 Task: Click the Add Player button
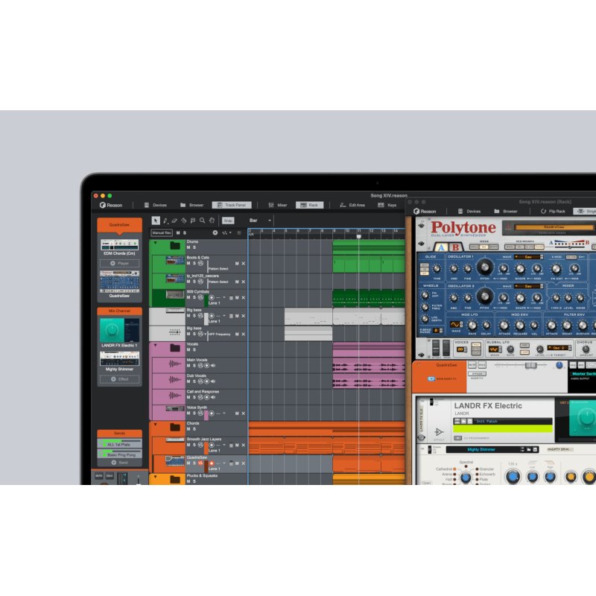click(119, 264)
